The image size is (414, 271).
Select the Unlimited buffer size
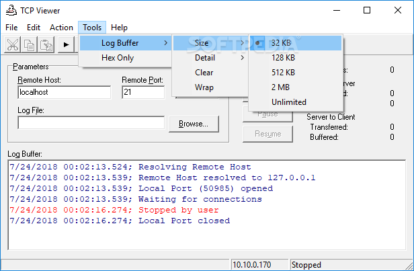296,102
